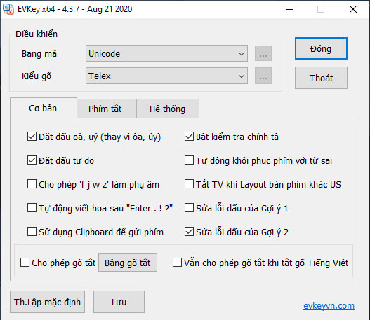Screen dimensions: 370x320
Task: Switch to the Hệ thống tab
Action: coord(168,109)
